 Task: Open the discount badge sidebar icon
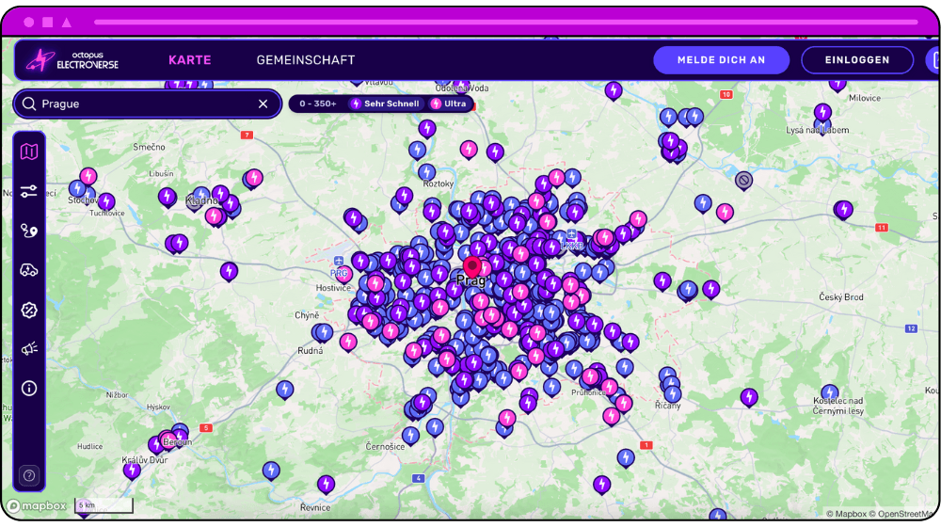(29, 310)
